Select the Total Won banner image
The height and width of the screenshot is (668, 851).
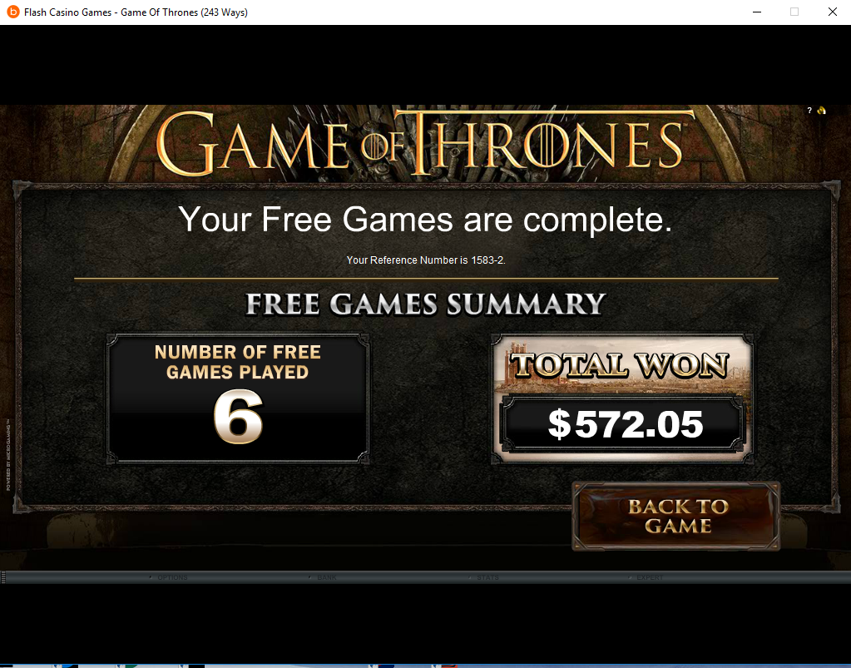coord(621,365)
